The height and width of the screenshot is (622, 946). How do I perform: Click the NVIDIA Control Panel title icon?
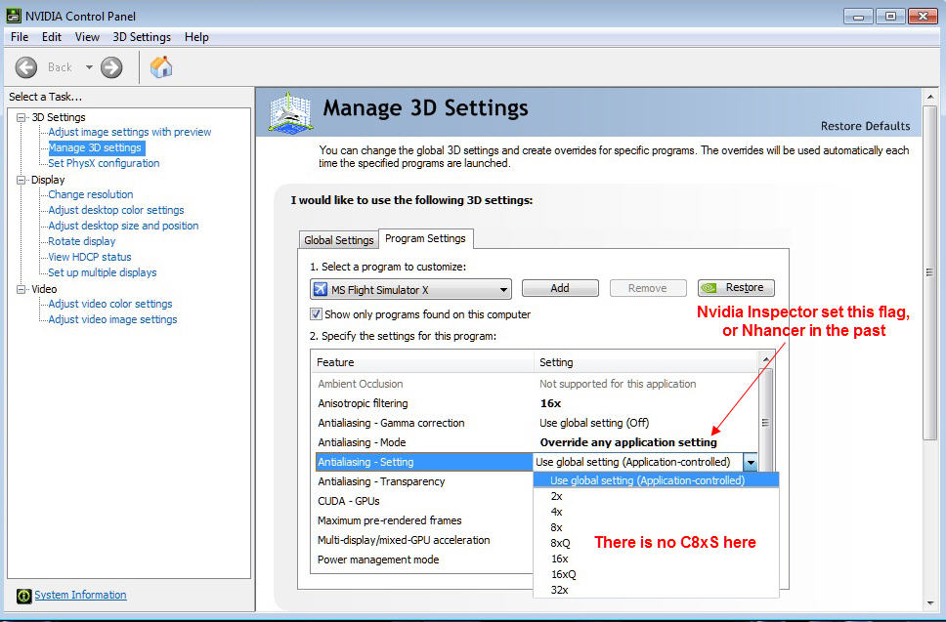[x=14, y=16]
